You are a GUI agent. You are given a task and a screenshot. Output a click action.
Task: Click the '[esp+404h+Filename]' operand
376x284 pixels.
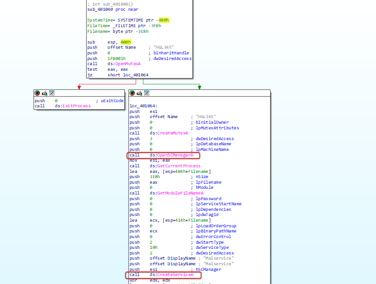coord(186,172)
